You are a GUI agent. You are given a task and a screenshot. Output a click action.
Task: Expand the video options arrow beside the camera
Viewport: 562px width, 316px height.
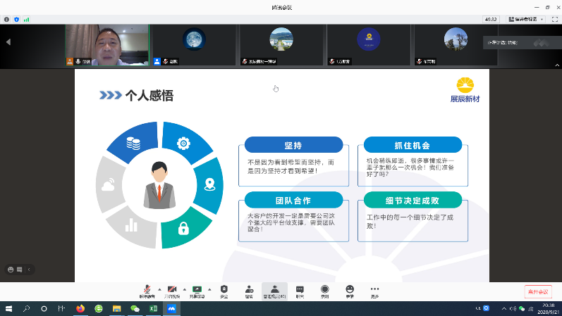coord(185,289)
